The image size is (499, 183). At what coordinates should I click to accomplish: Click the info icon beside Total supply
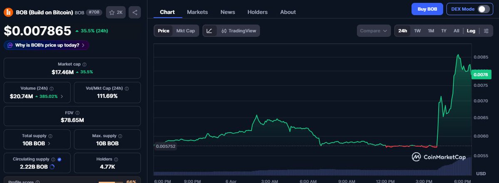(50, 136)
